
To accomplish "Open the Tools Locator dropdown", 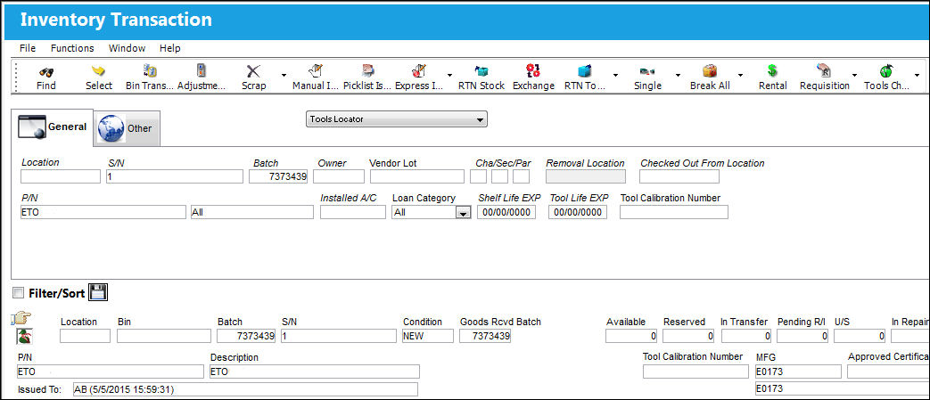I will tap(396, 119).
